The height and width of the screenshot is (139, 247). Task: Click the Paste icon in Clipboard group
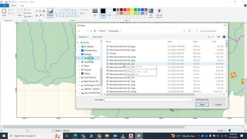(4, 11)
